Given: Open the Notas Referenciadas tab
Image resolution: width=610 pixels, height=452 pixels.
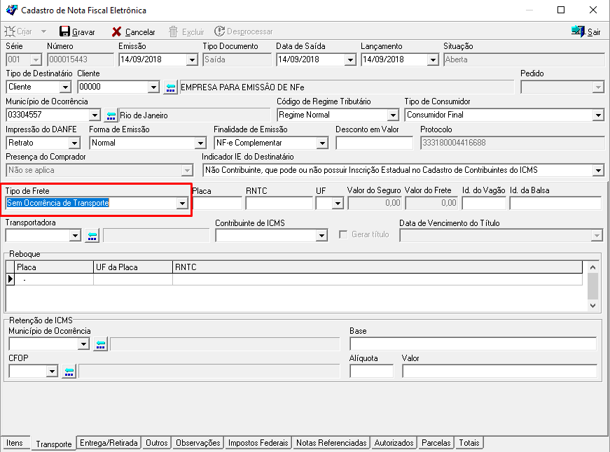Looking at the screenshot, I should pos(331,443).
